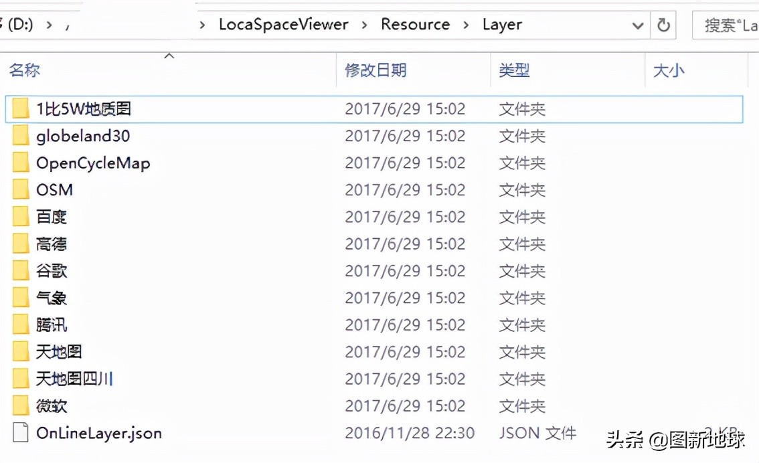759x463 pixels.
Task: Select the 微软 folder name
Action: pyautogui.click(x=52, y=406)
